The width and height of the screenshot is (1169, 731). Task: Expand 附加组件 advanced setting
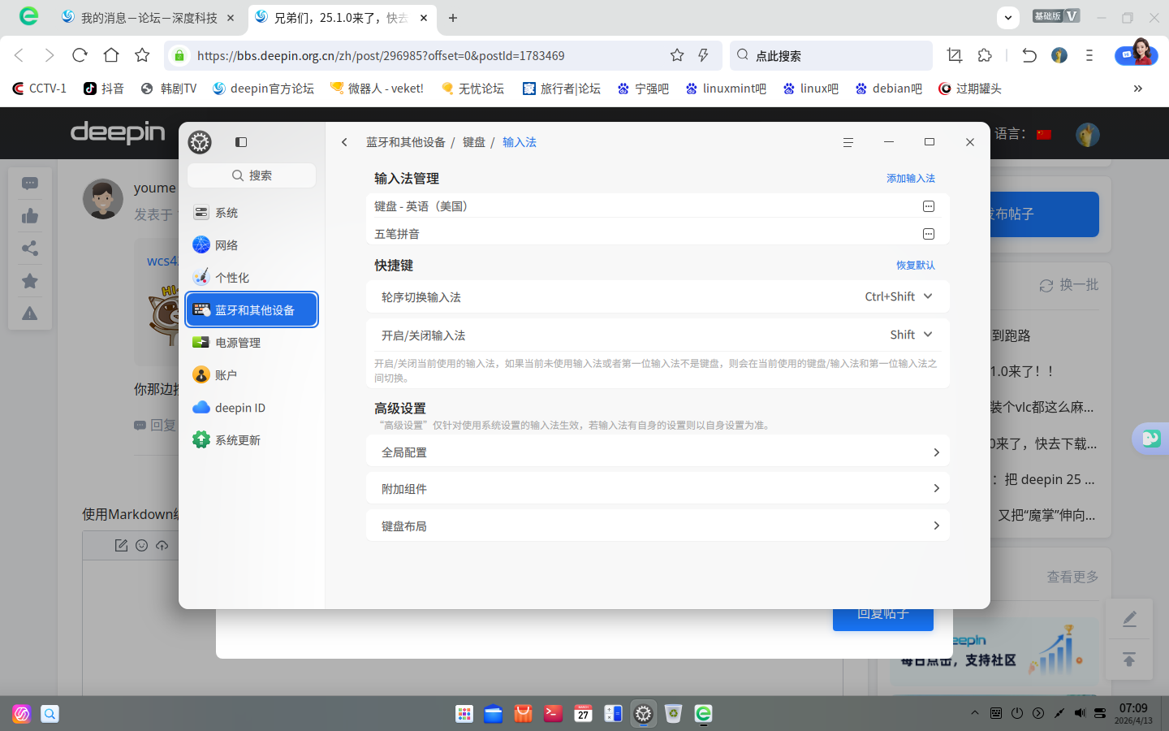click(x=658, y=488)
